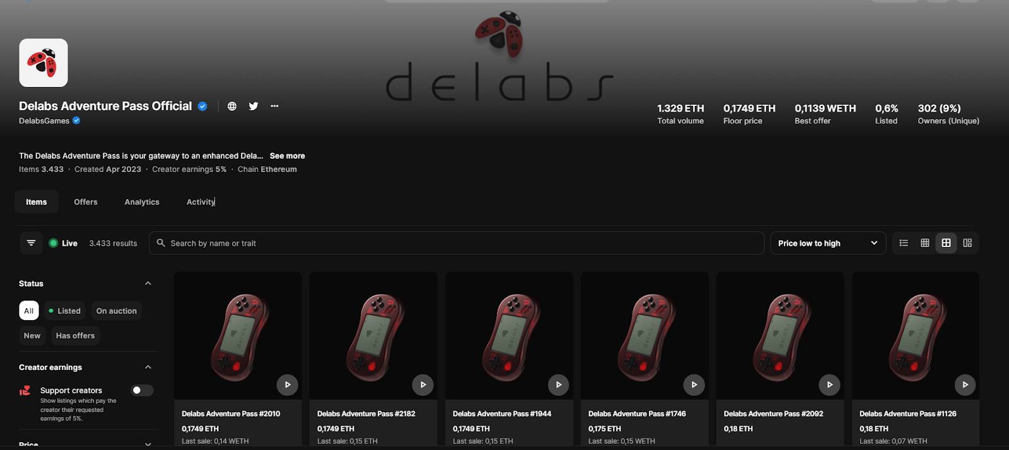Switch to the Analytics tab
The image size is (1009, 450).
142,202
